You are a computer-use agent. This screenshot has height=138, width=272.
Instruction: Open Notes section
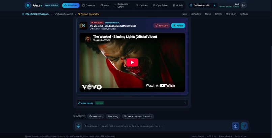click(208, 14)
